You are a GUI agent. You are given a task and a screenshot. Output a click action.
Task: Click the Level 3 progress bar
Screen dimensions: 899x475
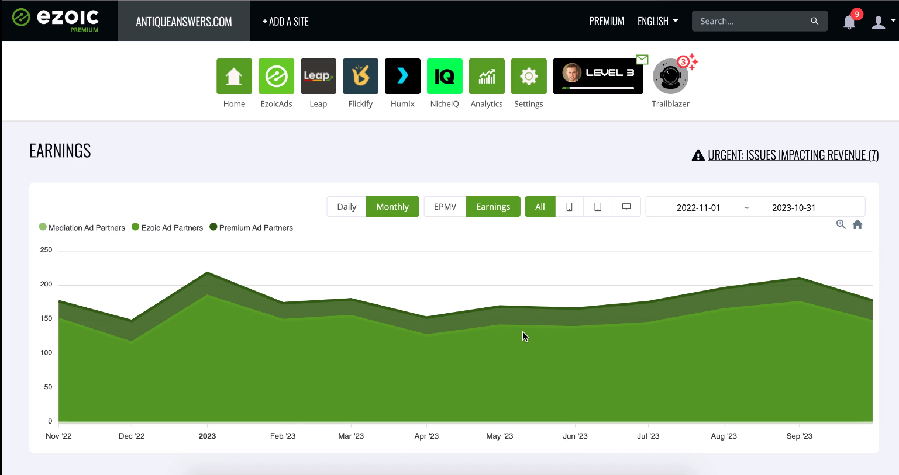pyautogui.click(x=598, y=88)
